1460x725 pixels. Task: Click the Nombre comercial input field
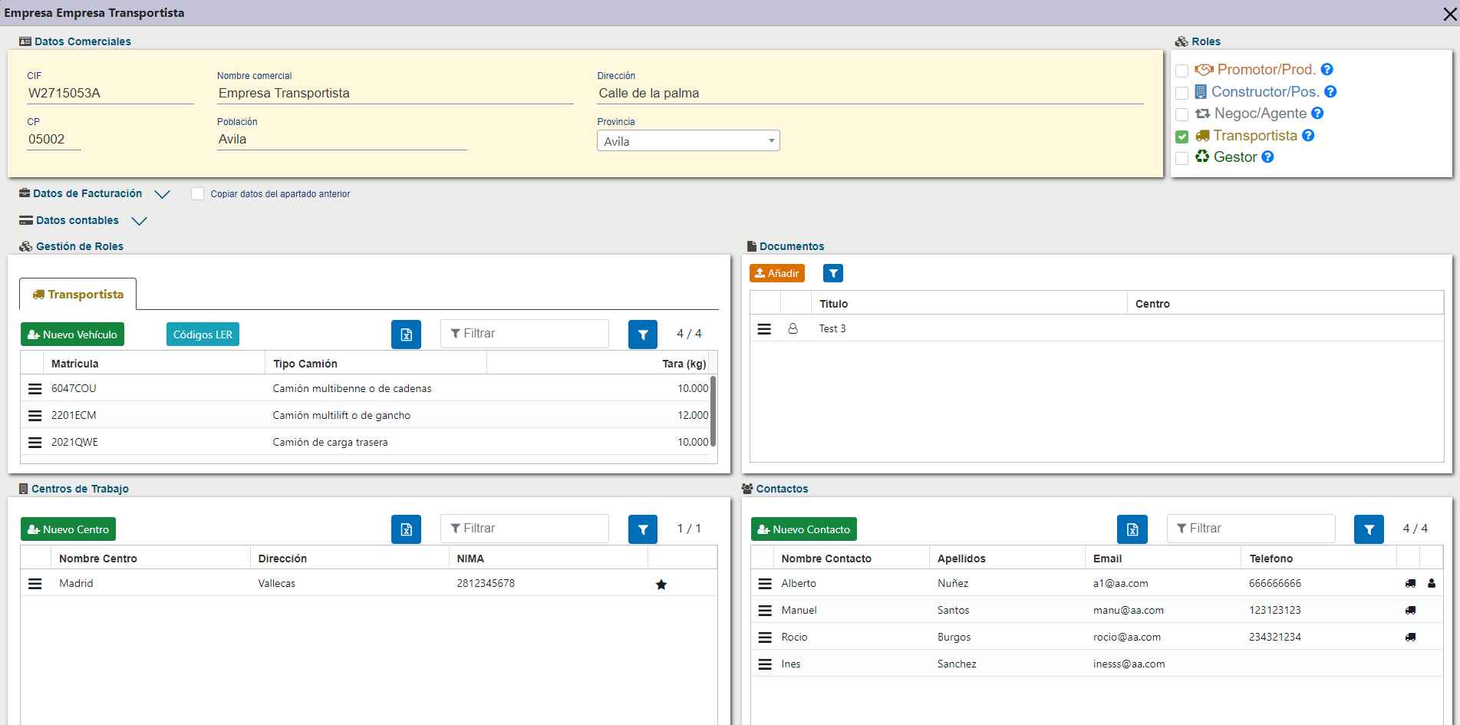coord(394,94)
